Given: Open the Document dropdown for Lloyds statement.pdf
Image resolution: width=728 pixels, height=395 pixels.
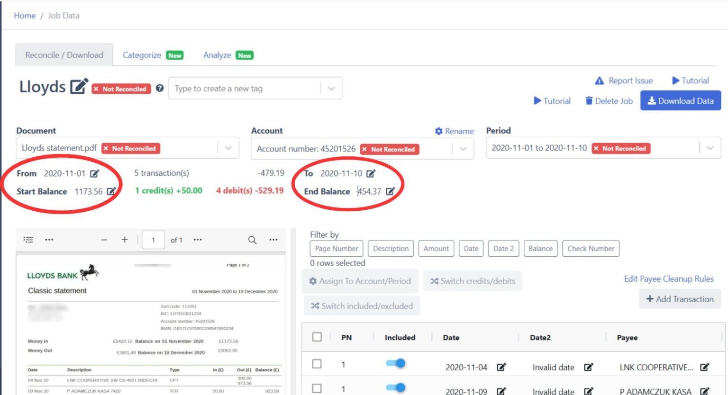Looking at the screenshot, I should (229, 147).
